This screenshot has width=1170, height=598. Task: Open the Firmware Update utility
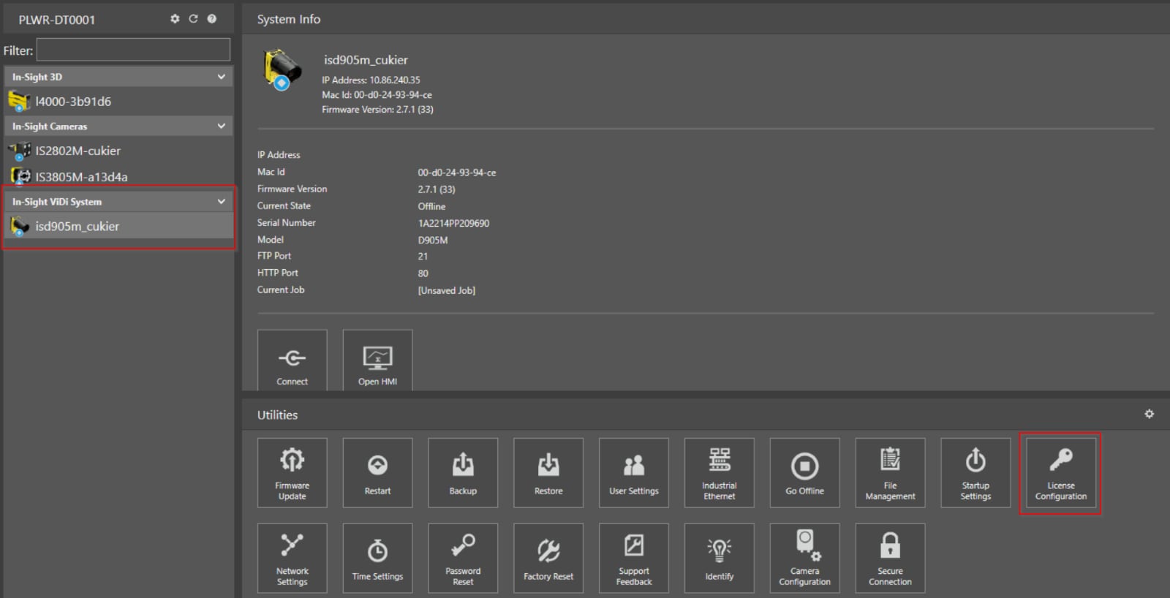coord(292,472)
